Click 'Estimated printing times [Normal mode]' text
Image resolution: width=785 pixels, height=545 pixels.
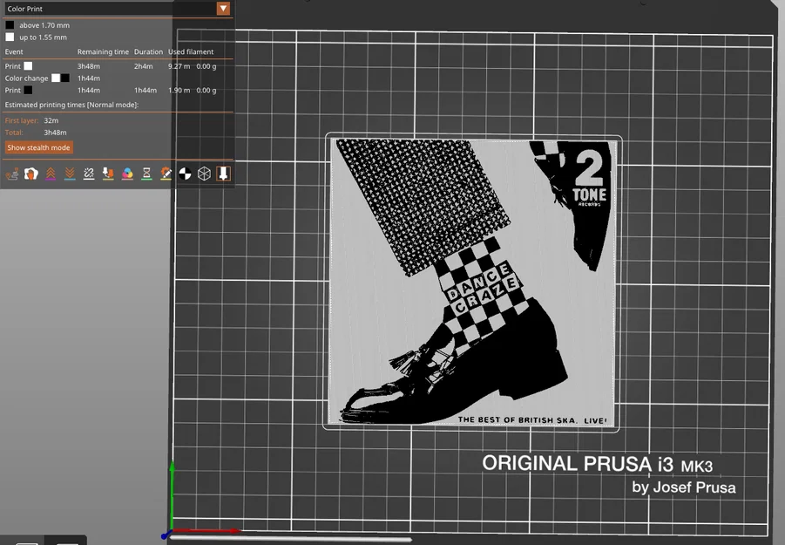[71, 105]
